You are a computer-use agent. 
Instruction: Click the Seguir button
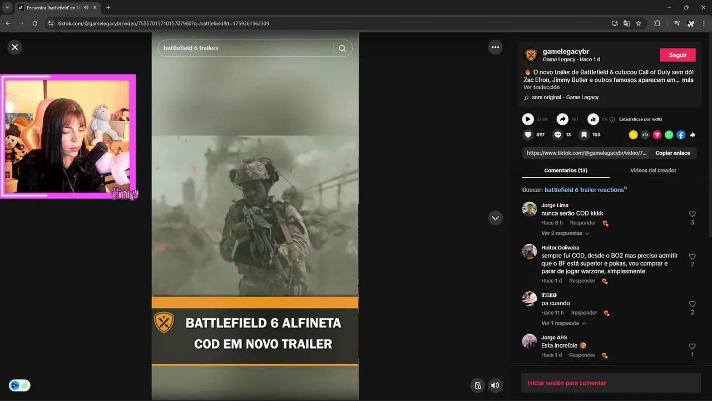tap(678, 55)
